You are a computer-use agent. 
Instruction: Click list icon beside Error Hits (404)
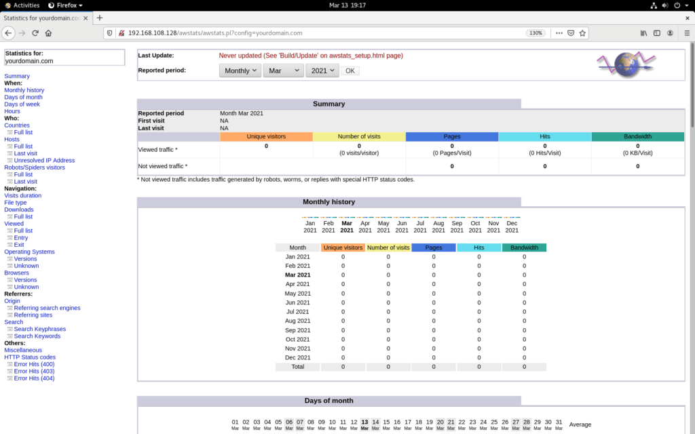click(10, 378)
